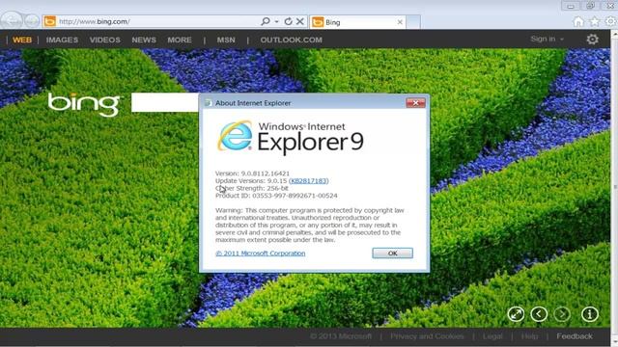618x347 pixels.
Task: Click the URL text in the address bar
Action: point(95,21)
